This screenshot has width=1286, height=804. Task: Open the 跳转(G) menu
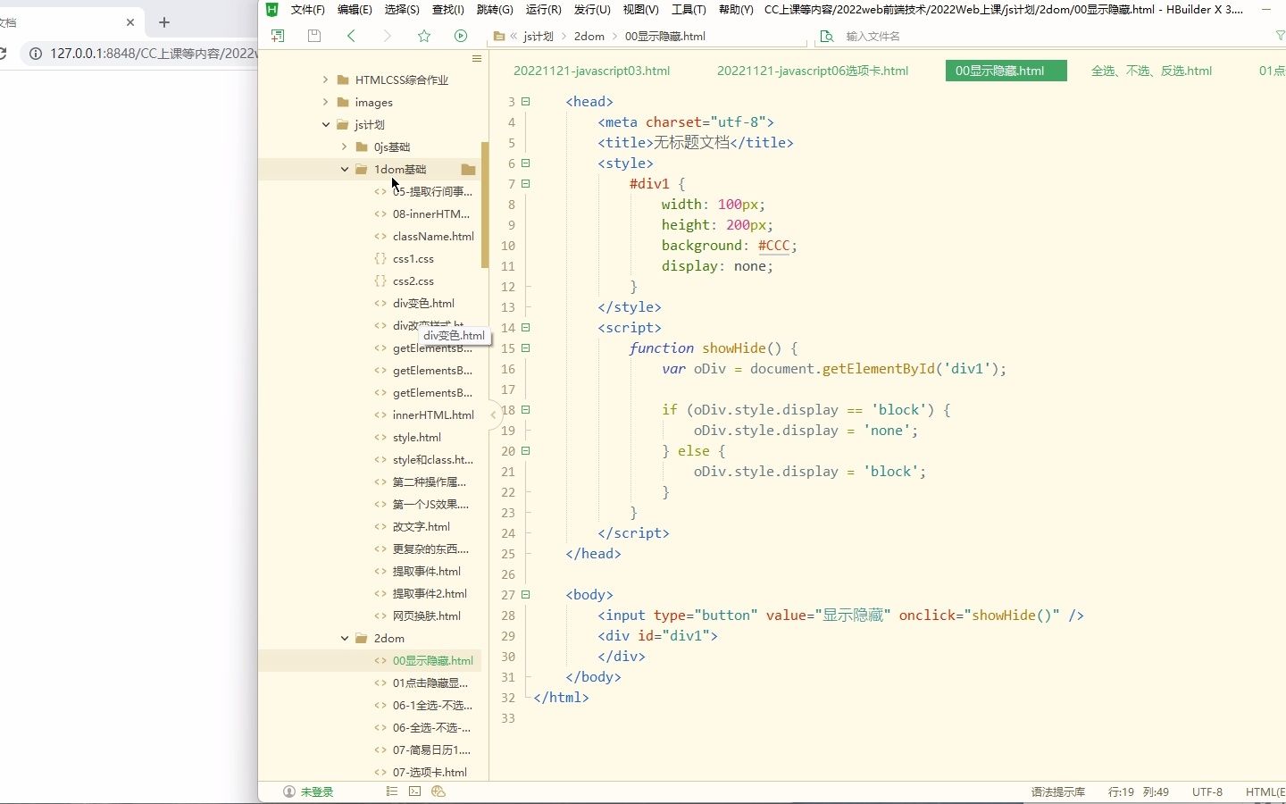tap(495, 9)
